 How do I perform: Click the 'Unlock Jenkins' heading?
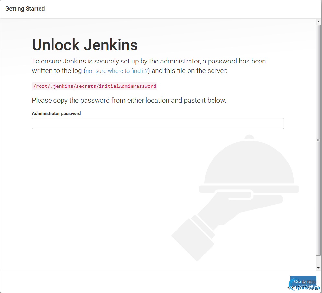(85, 45)
